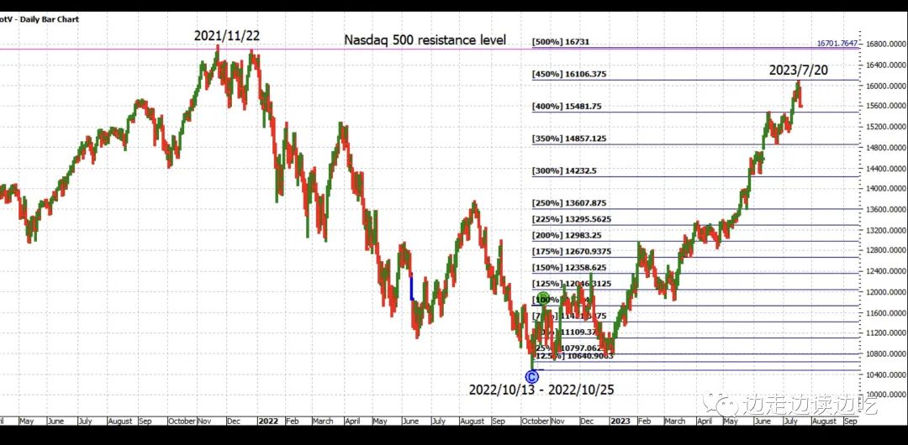Image resolution: width=908 pixels, height=445 pixels.
Task: Click the "[450%] 16106.375" level label
Action: 569,74
